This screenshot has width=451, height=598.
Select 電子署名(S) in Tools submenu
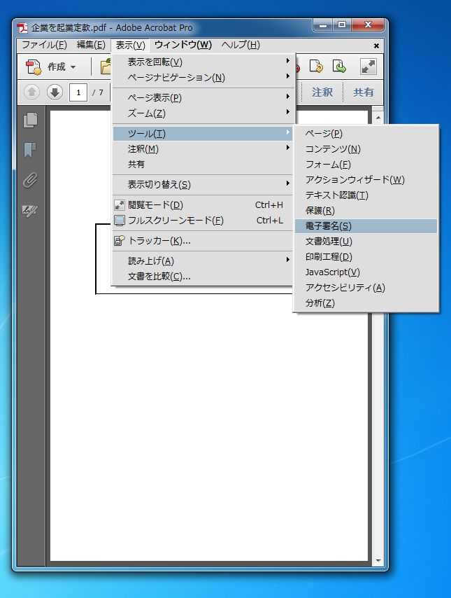(x=366, y=225)
